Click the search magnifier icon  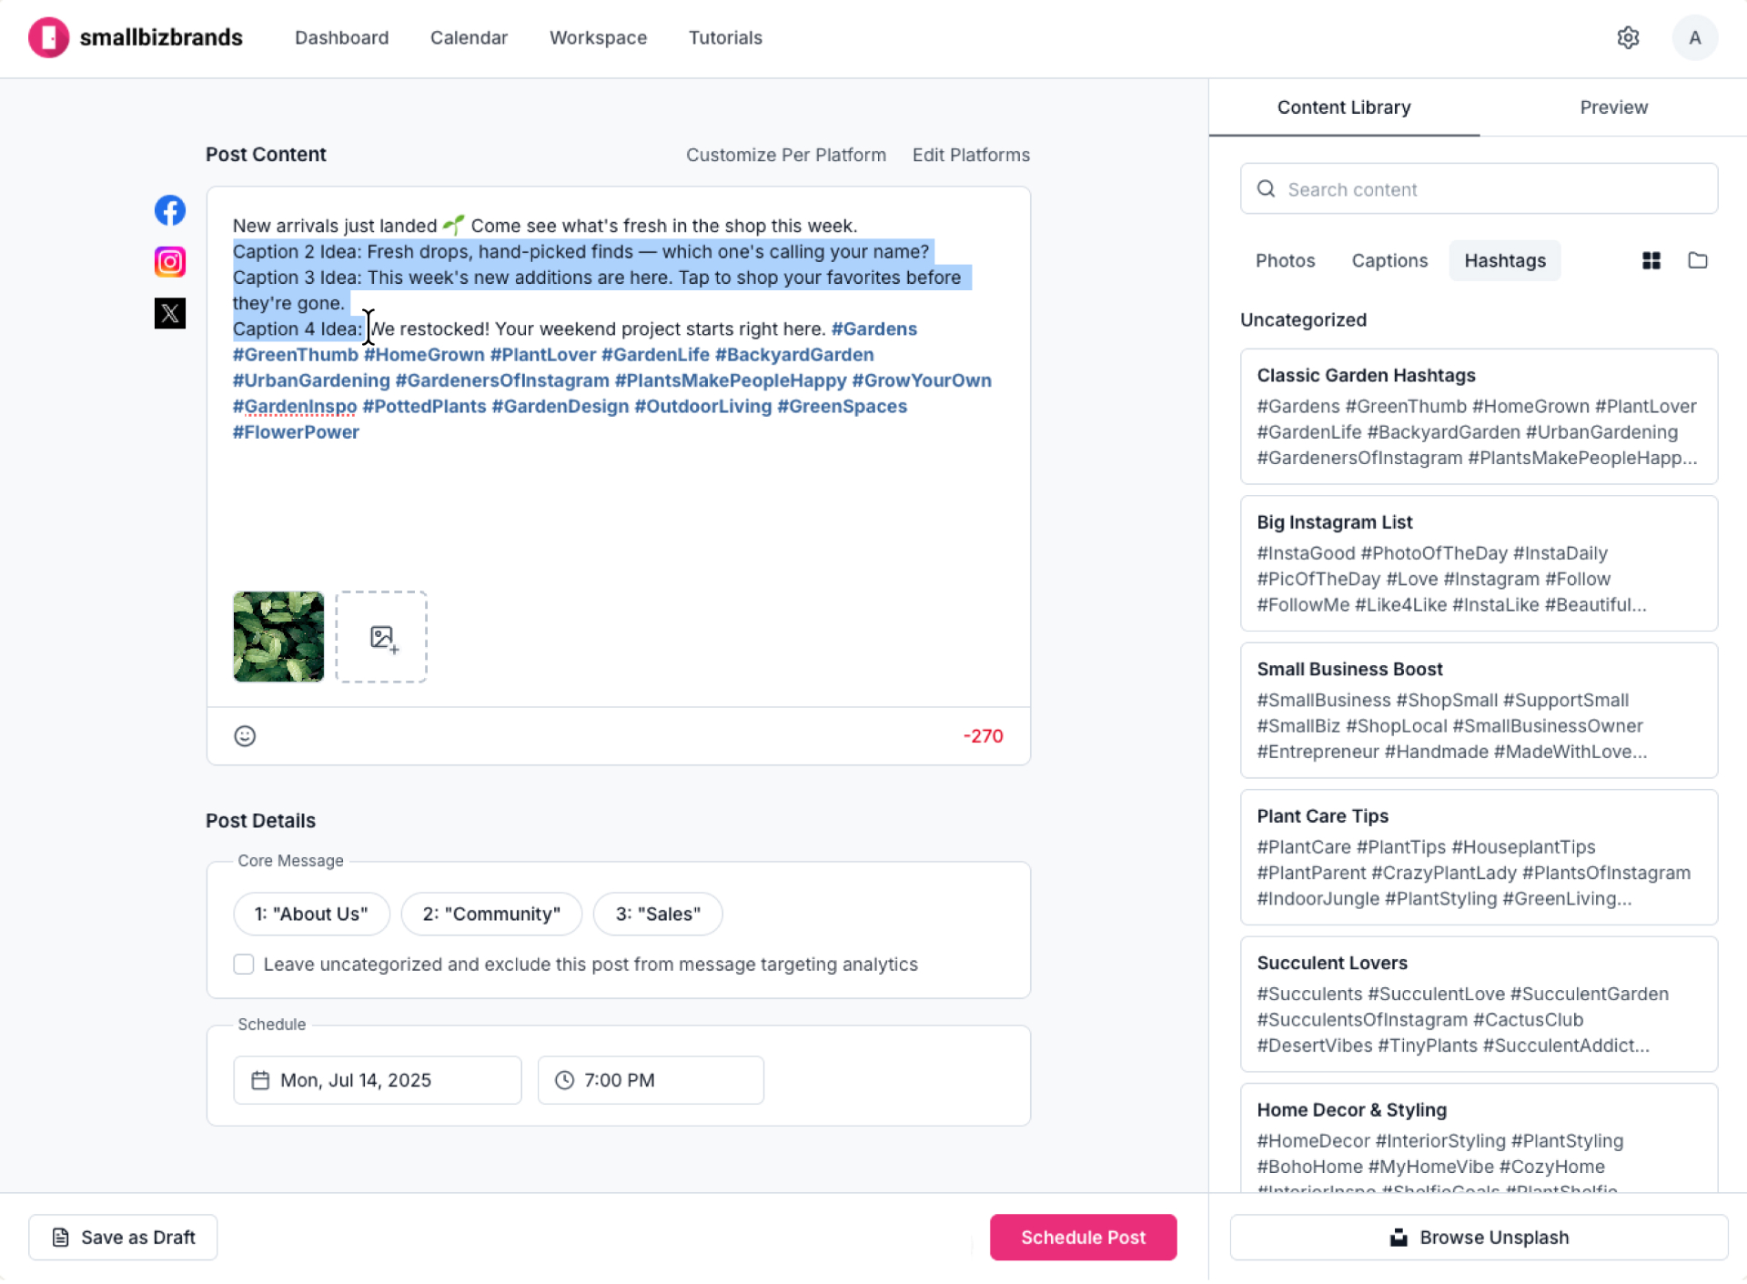(1266, 189)
